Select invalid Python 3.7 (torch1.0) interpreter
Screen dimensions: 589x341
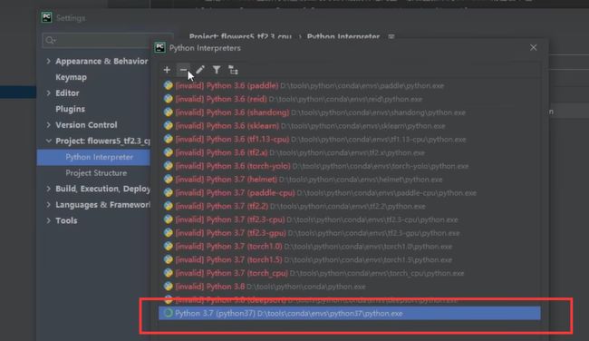coord(350,247)
